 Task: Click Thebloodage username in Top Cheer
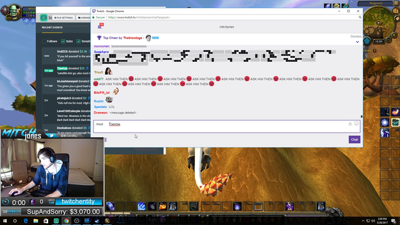(132, 37)
